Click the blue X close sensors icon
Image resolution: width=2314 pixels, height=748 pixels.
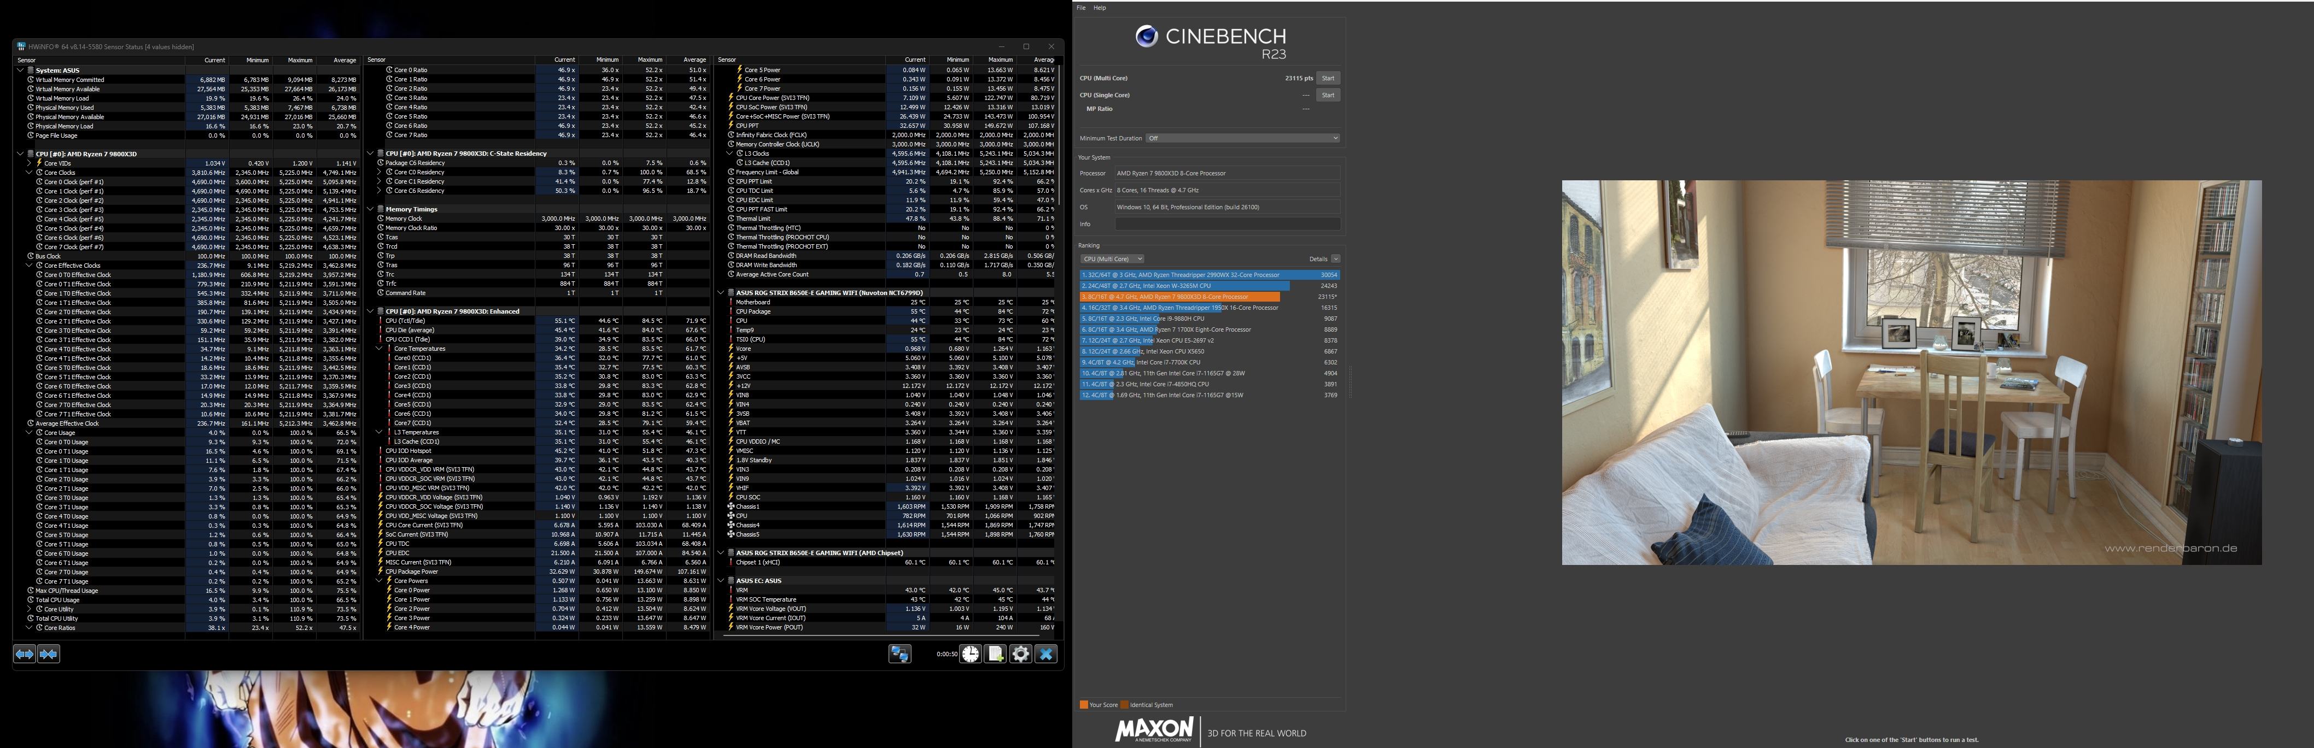pyautogui.click(x=1045, y=655)
